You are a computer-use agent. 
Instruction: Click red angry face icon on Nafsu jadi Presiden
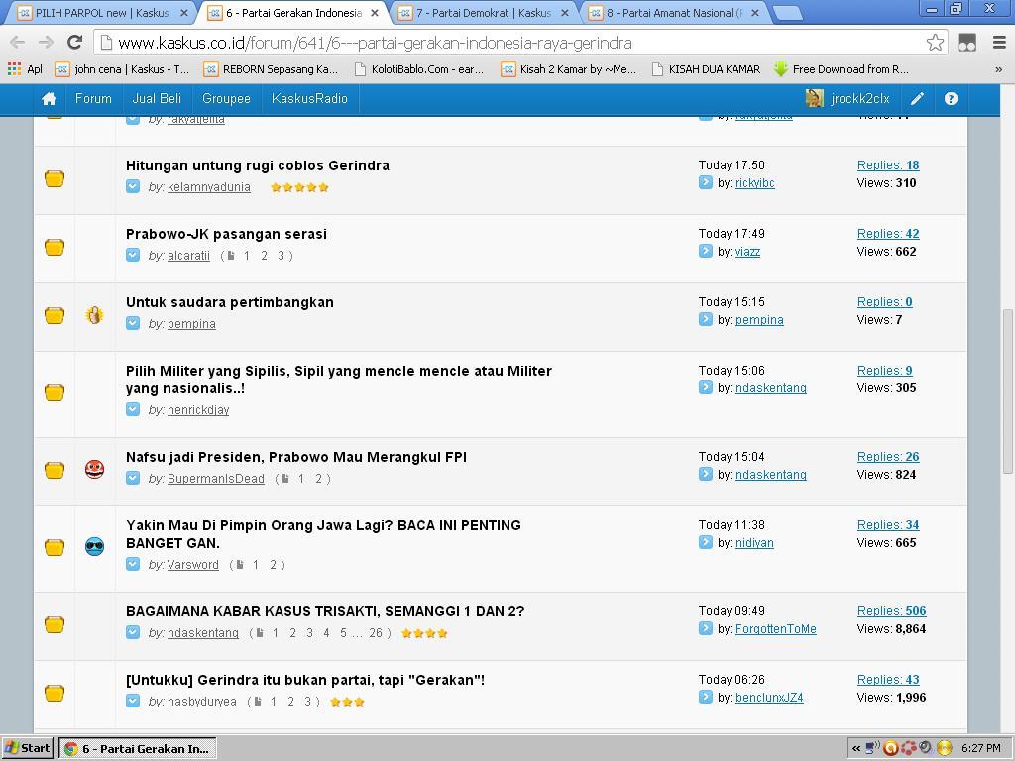pos(94,469)
